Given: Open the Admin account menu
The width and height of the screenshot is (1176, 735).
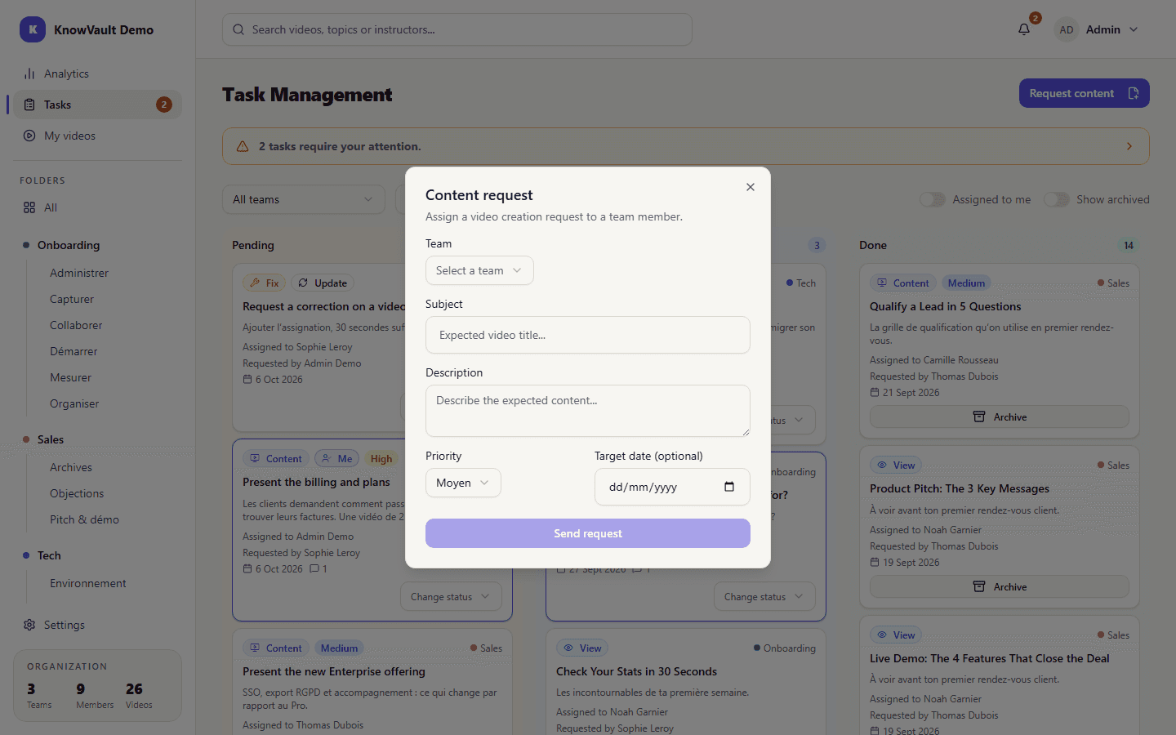Looking at the screenshot, I should (x=1096, y=29).
